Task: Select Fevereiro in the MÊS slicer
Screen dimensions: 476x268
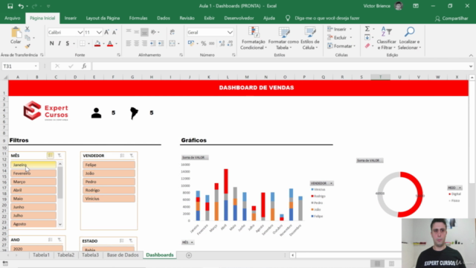Action: coord(33,173)
